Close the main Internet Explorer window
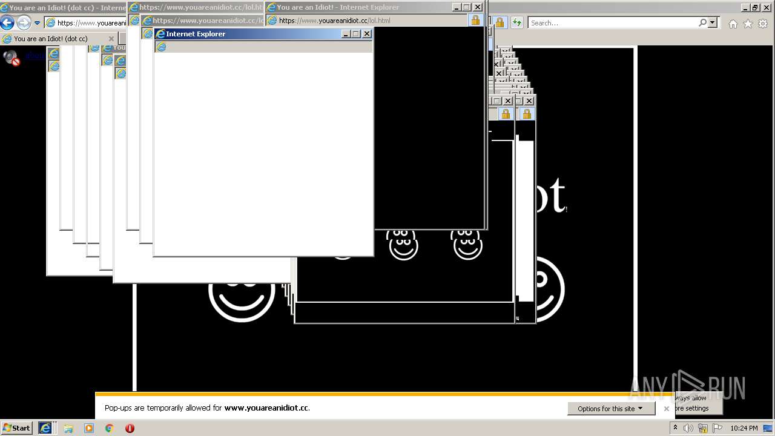The image size is (775, 436). (x=766, y=7)
